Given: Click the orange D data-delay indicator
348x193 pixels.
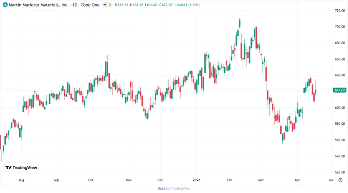Looking at the screenshot, I should point(110,5).
